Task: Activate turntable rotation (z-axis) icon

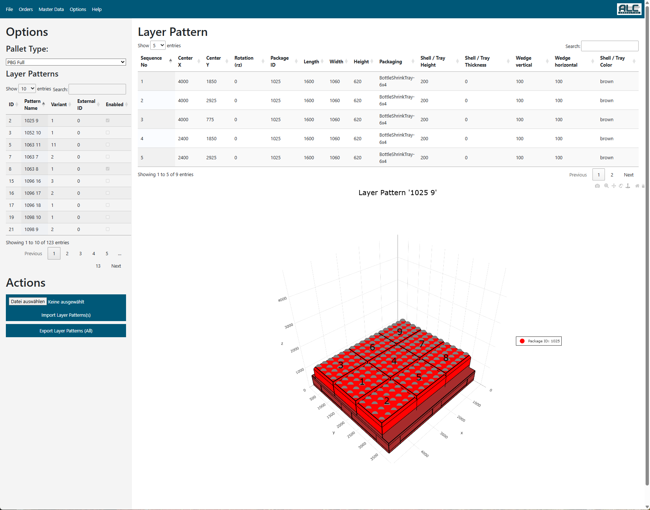Action: [x=628, y=186]
